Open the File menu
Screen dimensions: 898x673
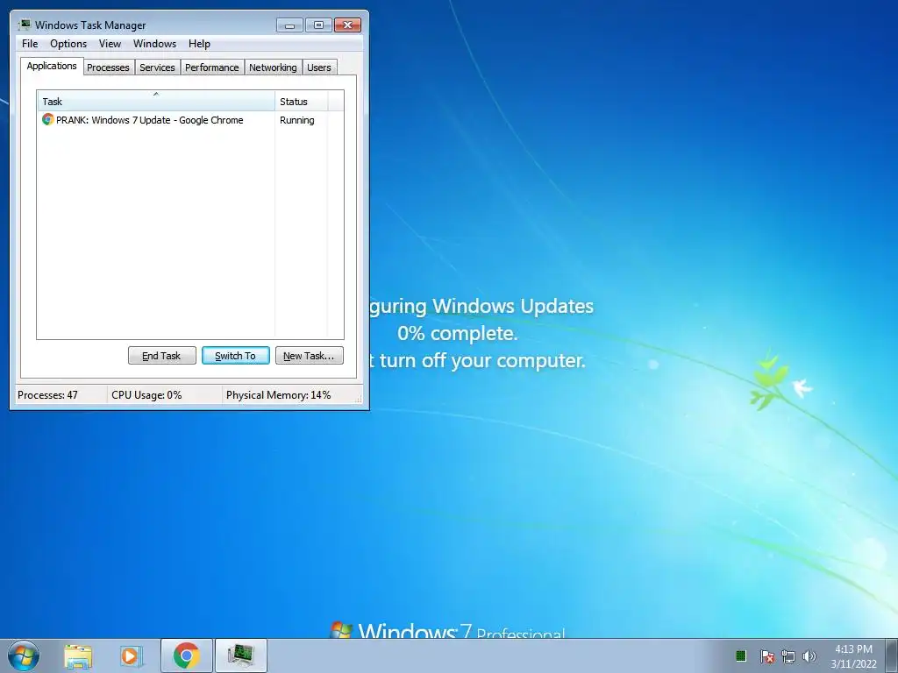30,44
